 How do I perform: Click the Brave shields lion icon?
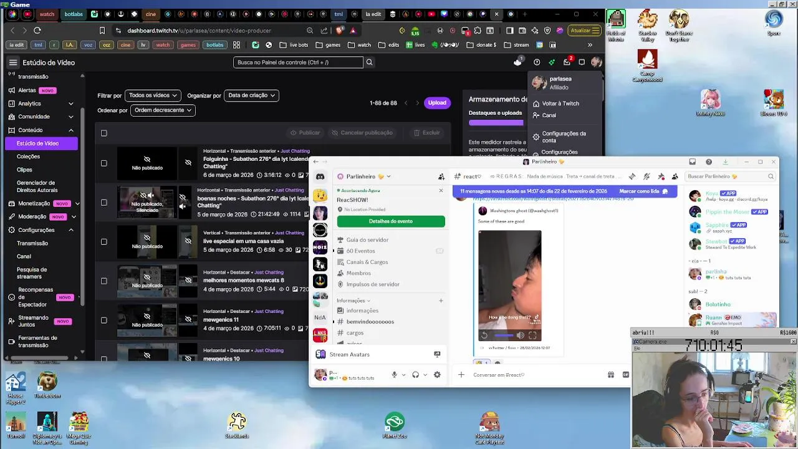tap(340, 30)
